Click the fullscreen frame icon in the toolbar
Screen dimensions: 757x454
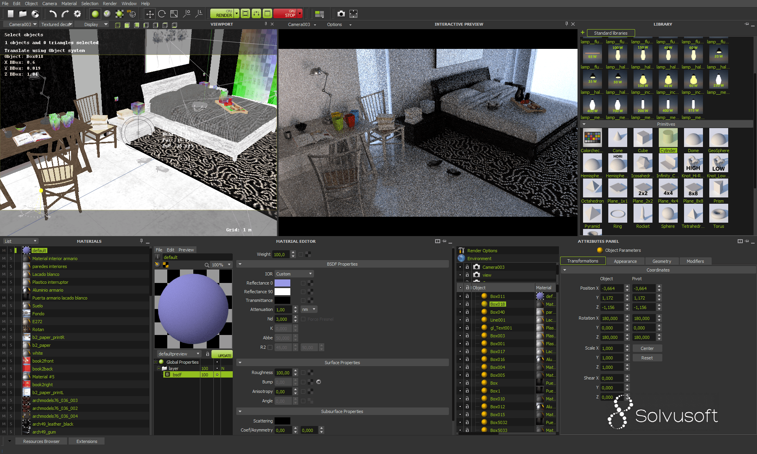[353, 14]
